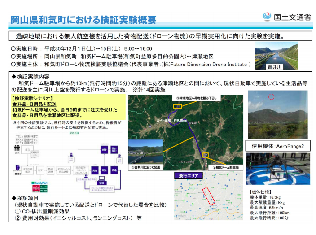Screen dimensions: 316x235
Task: Click the slide title 岡山県和気町における検証実験概要
Action: pyautogui.click(x=83, y=20)
